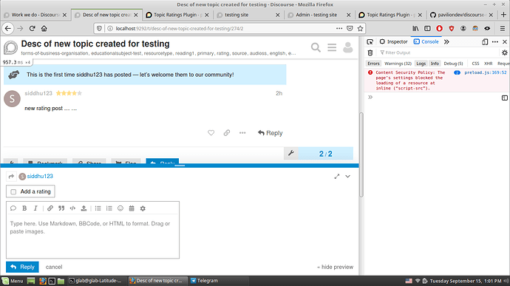
Task: Apply bold formatting in composer
Action: click(24, 208)
